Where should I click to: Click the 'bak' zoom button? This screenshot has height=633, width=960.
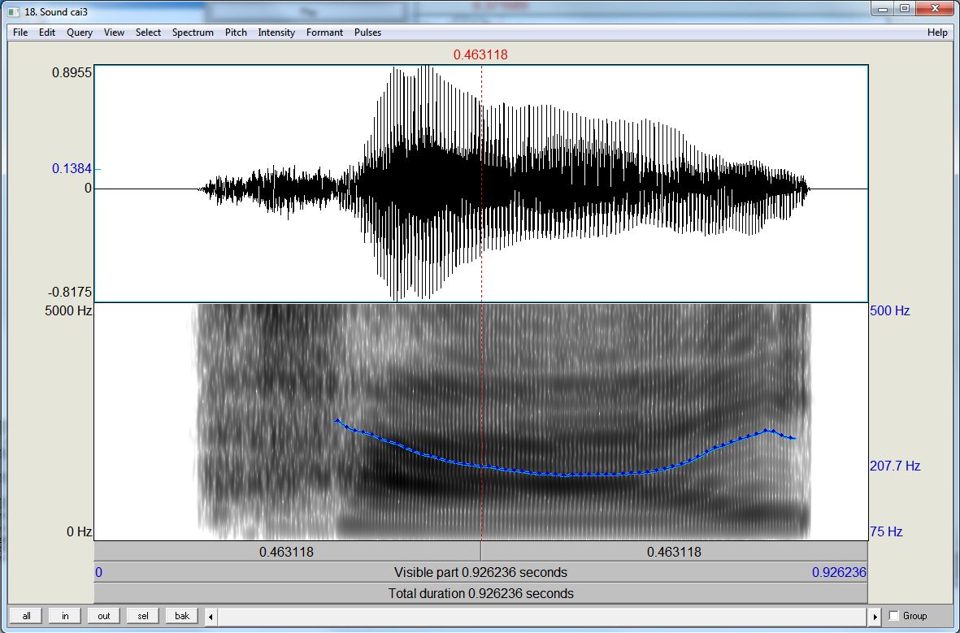pos(182,616)
